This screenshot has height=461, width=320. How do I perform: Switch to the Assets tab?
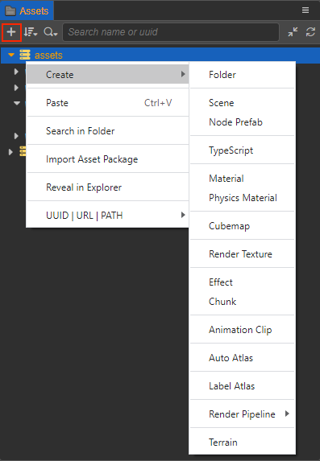click(27, 11)
